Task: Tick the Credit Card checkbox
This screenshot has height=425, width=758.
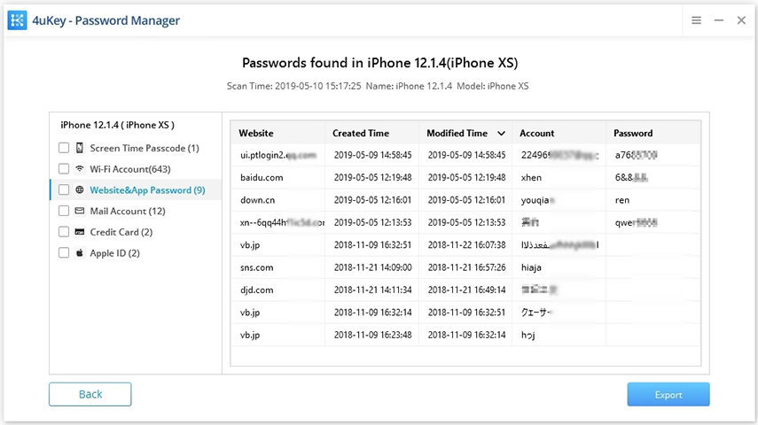Action: click(64, 232)
